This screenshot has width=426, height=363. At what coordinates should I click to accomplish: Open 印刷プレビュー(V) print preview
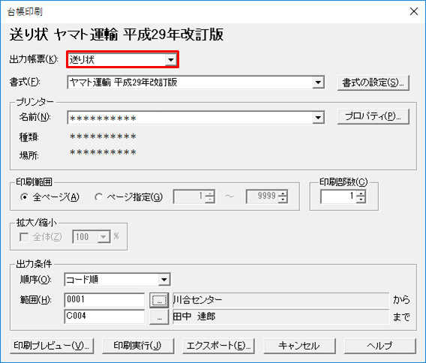(x=52, y=346)
